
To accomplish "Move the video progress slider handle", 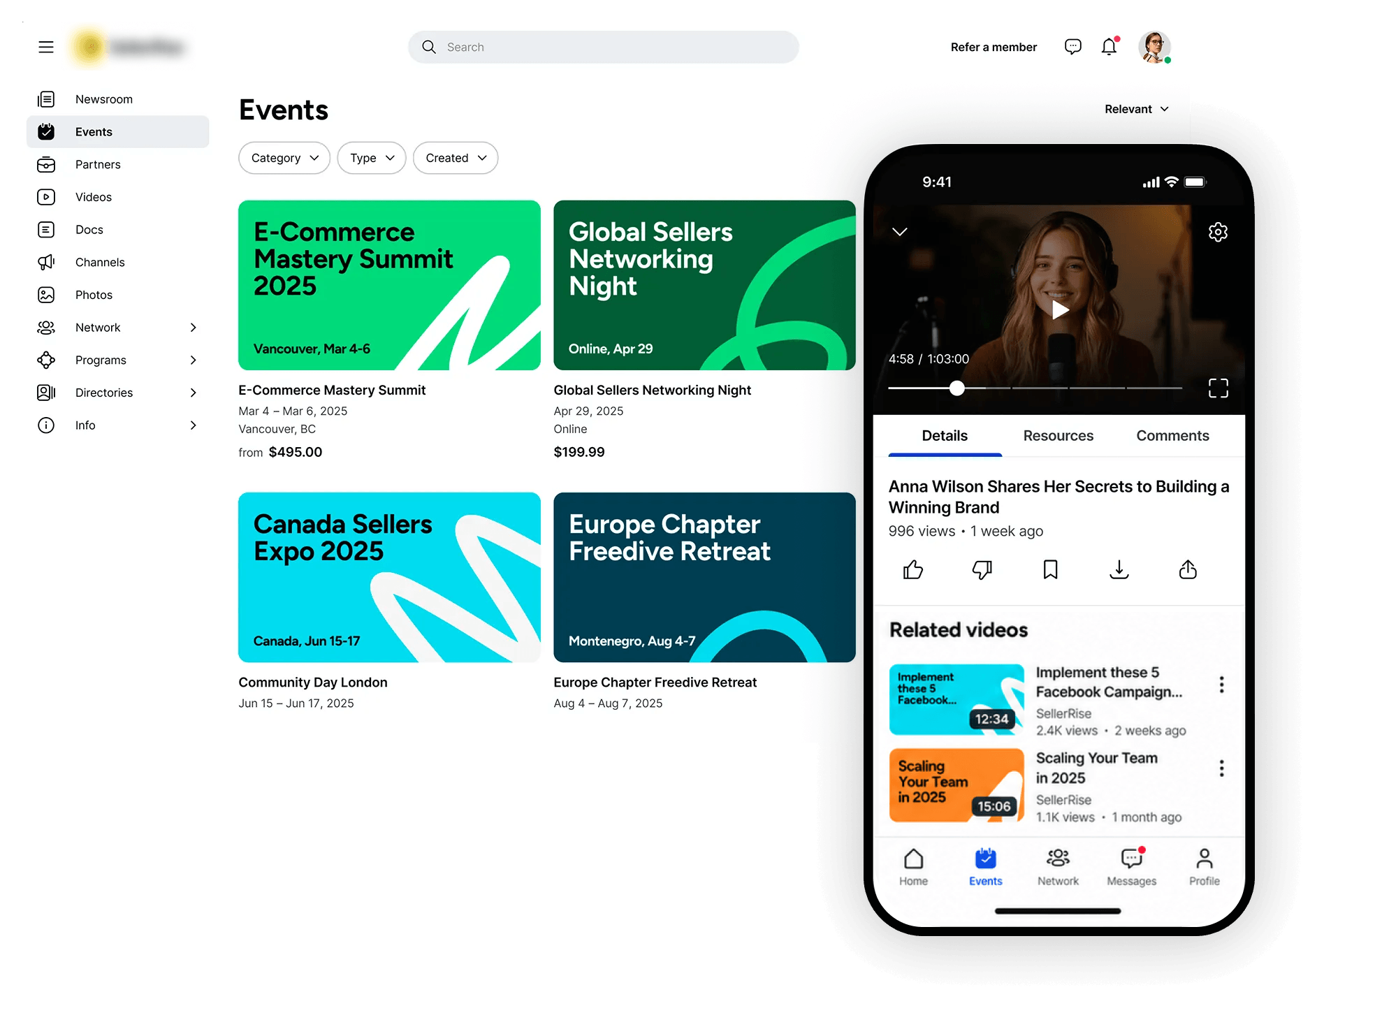I will pos(956,388).
